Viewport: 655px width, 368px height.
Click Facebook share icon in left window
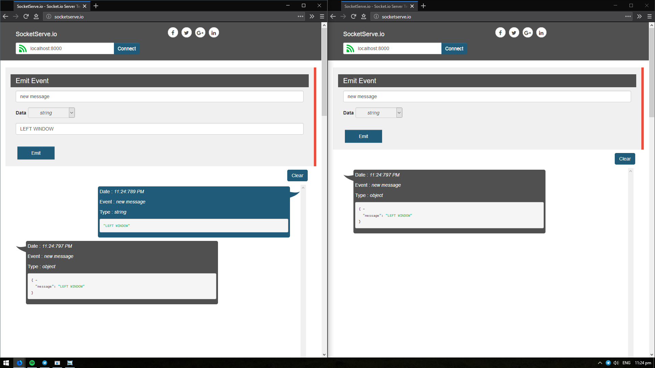pos(173,33)
